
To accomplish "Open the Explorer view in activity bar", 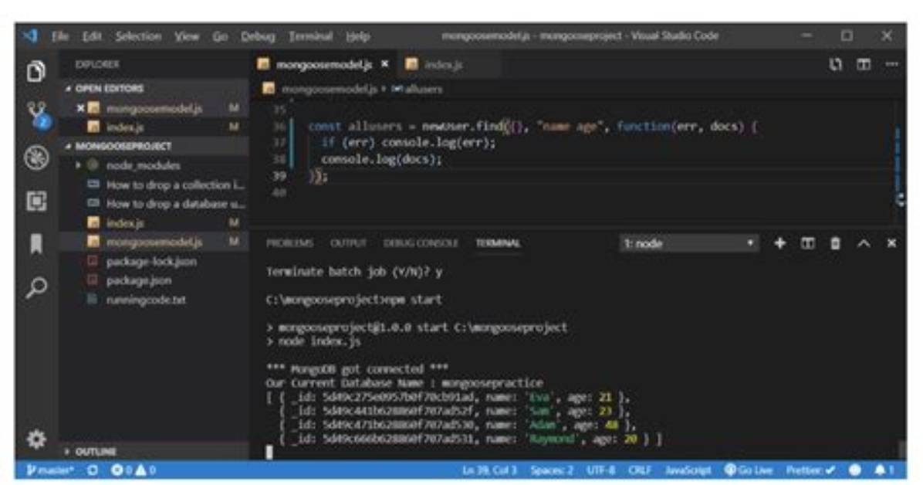I will [36, 71].
